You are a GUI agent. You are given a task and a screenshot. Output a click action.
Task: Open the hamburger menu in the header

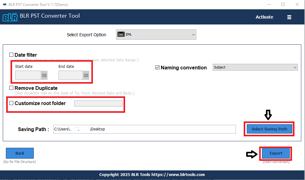pyautogui.click(x=289, y=17)
